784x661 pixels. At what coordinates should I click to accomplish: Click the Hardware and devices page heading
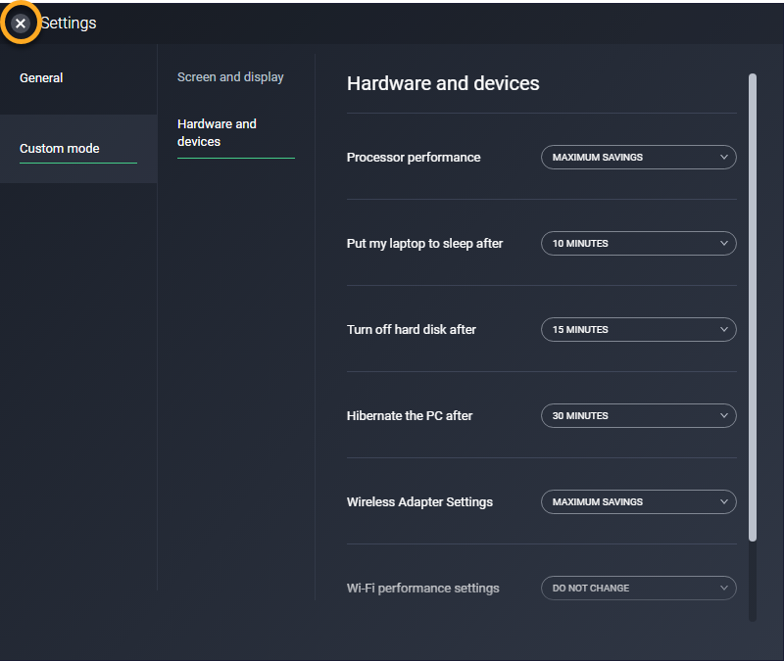click(x=443, y=84)
